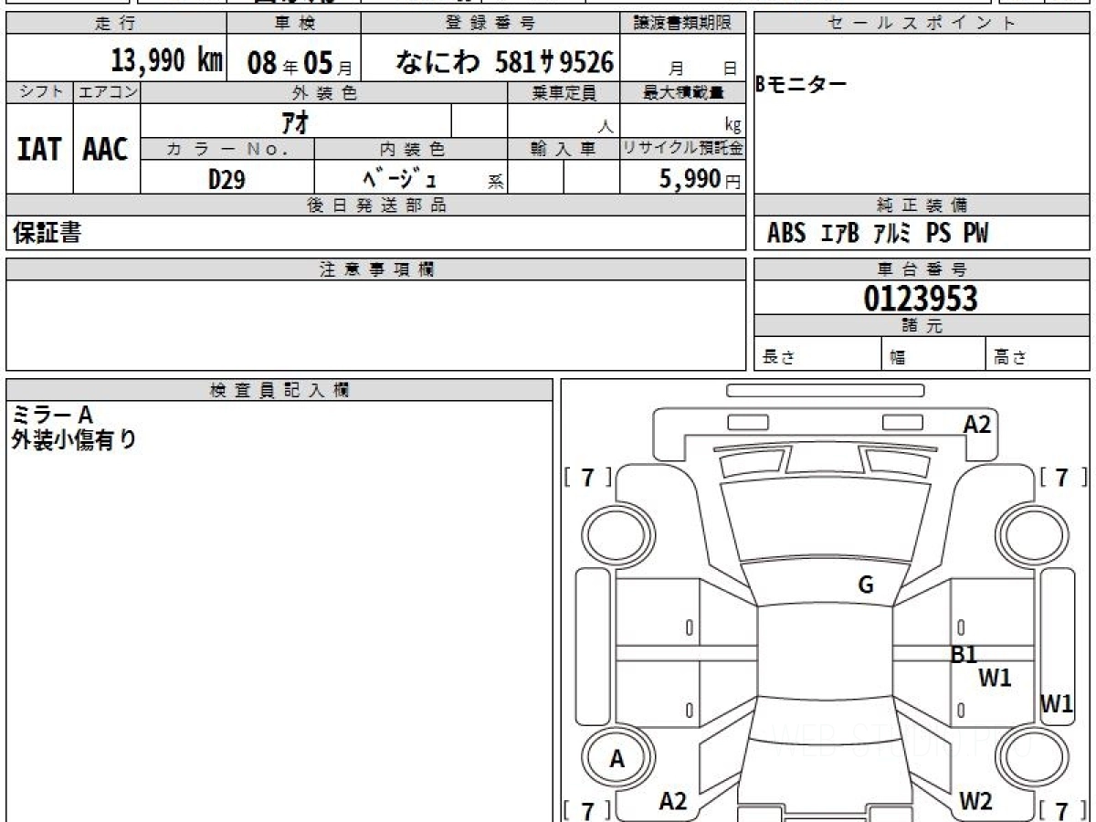Viewport: 1096px width, 822px height.
Task: Click the 高さ dimension cell
Action: click(1038, 355)
